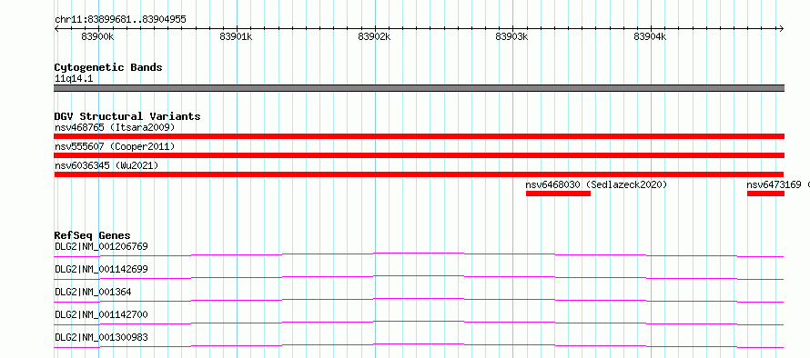Click the left arrow end of the ruler
The width and height of the screenshot is (810, 358).
[x=56, y=29]
